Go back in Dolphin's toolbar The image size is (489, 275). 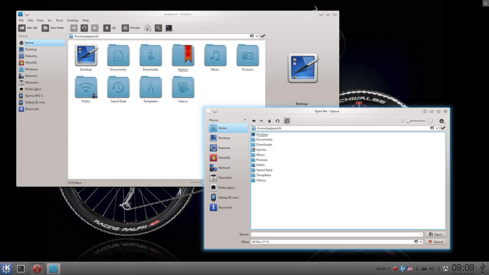74,28
